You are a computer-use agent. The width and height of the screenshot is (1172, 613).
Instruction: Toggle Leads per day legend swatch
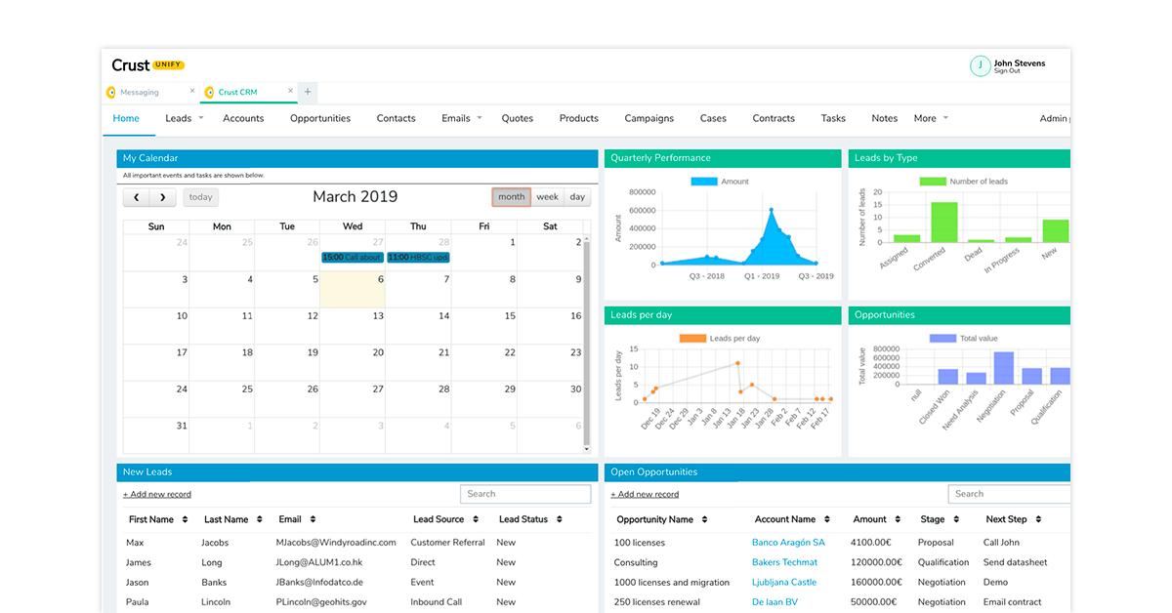[692, 339]
